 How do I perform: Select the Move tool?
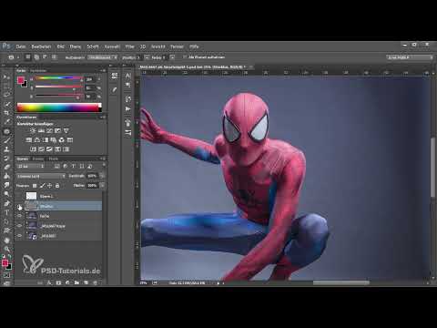point(6,77)
